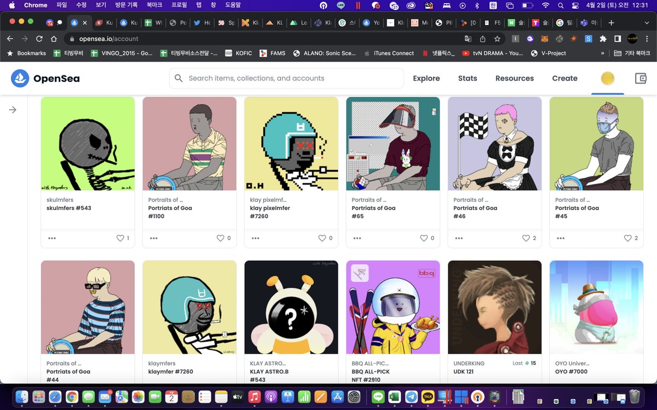Open more options for klay pixelmfer #7260
The width and height of the screenshot is (657, 410).
point(256,238)
